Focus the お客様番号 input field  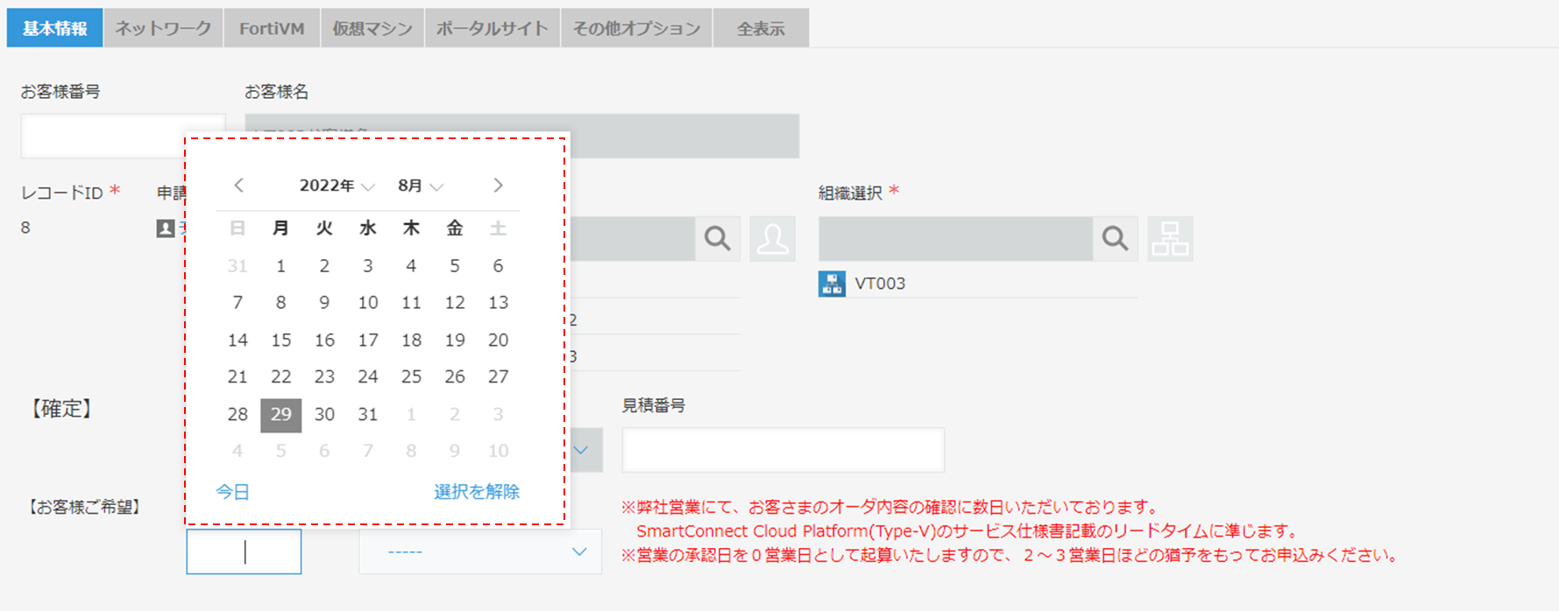(x=123, y=136)
